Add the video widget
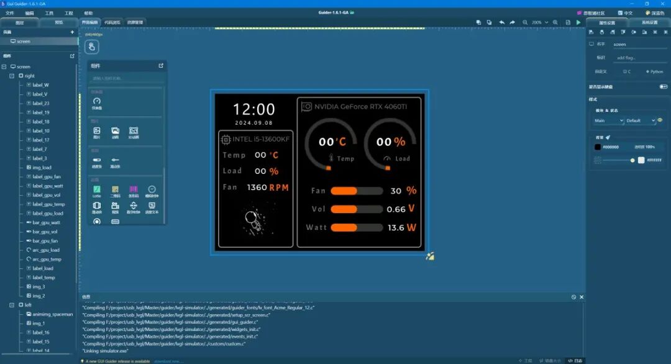671x364 pixels. pyautogui.click(x=115, y=208)
